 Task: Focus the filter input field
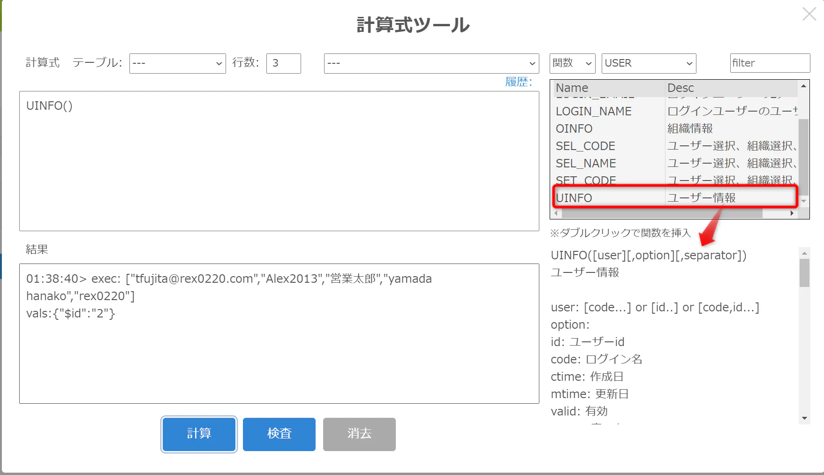(x=770, y=63)
